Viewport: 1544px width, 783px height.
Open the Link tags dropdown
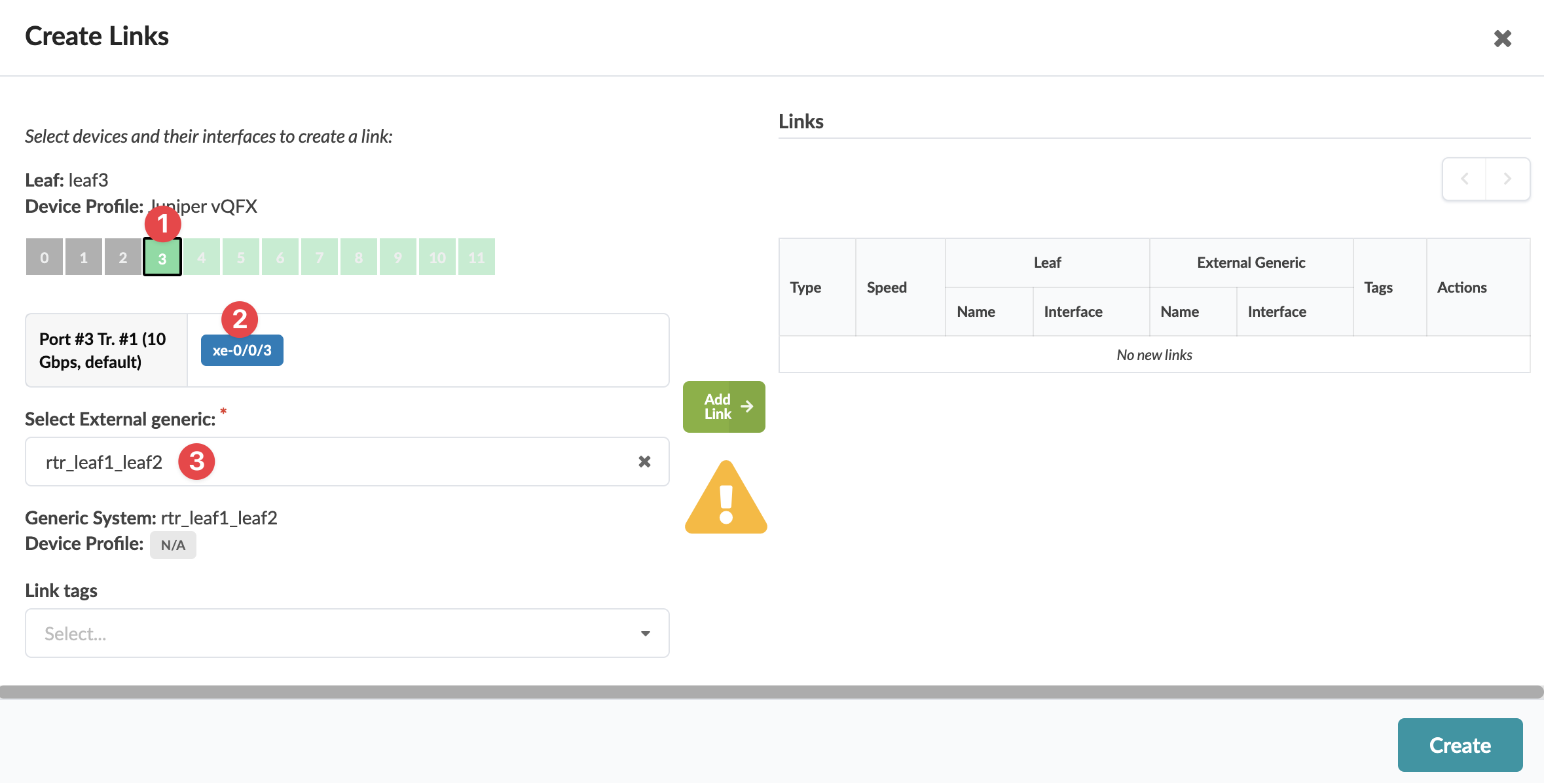pyautogui.click(x=347, y=633)
